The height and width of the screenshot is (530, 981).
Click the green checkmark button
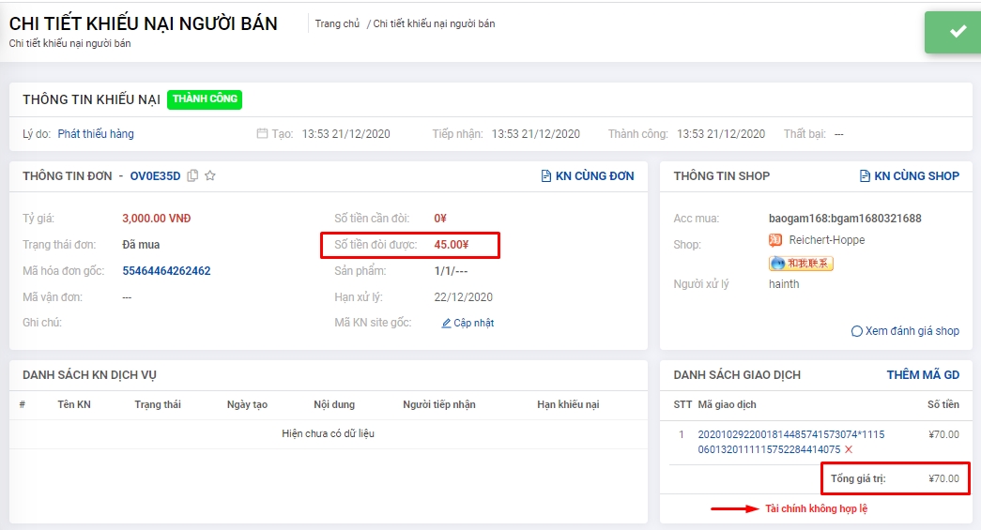point(957,32)
